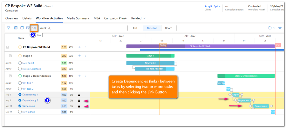Image resolution: width=286 pixels, height=128 pixels.
Task: Open the Vip Task 1 link
Action: click(28, 83)
